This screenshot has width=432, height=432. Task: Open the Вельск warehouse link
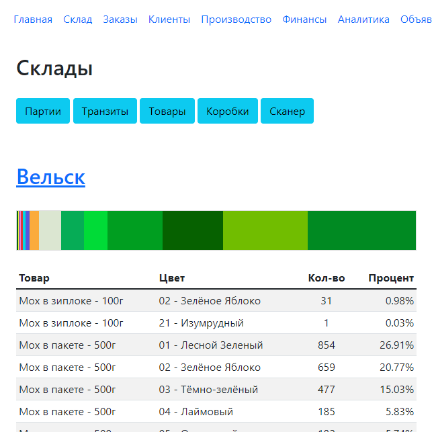50,177
